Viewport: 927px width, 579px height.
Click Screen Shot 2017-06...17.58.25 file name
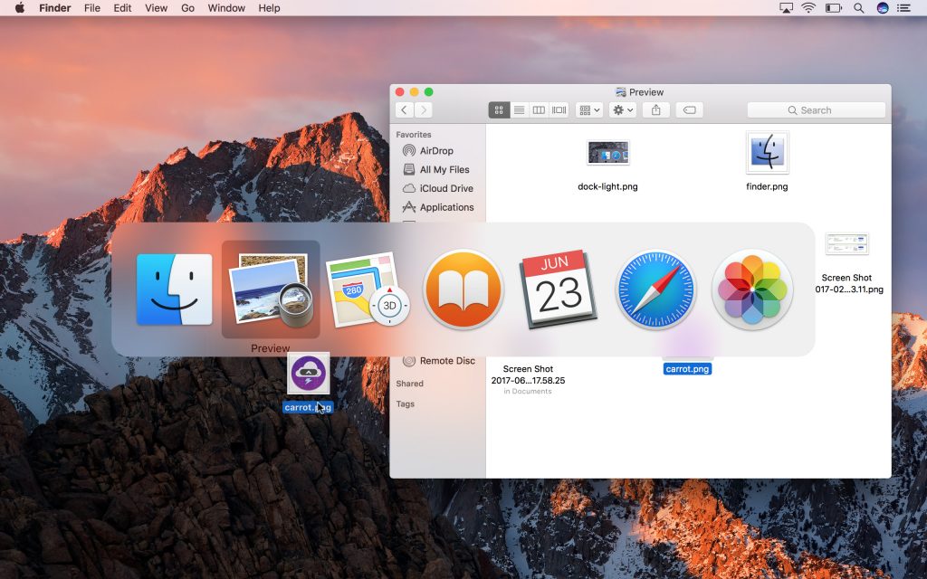[528, 375]
